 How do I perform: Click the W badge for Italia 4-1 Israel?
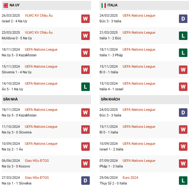pos(183,87)
